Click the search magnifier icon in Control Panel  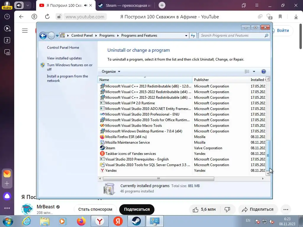(x=267, y=35)
